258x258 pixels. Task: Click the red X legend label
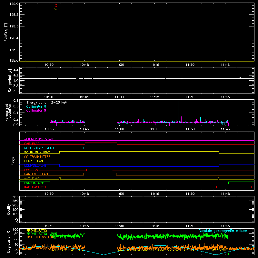click(x=56, y=6)
